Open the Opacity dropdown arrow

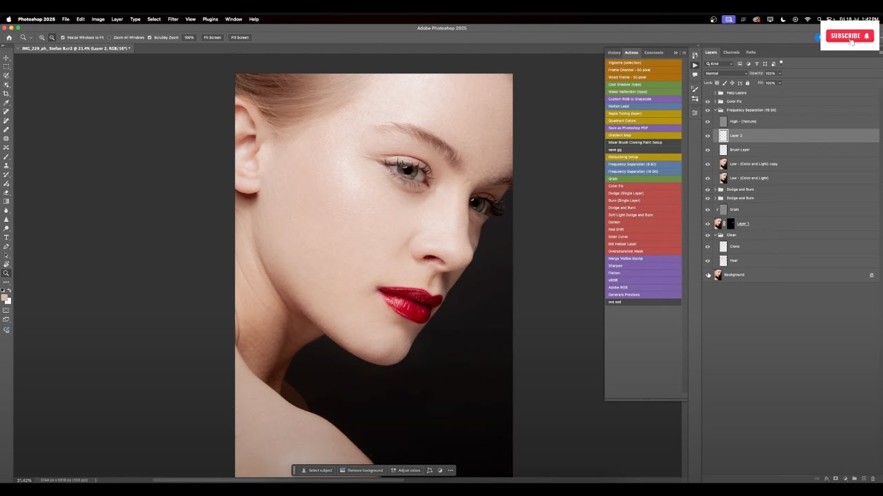780,73
